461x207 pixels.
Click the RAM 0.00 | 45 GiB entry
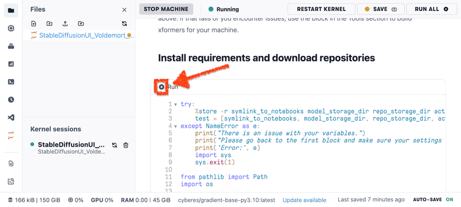pyautogui.click(x=146, y=200)
